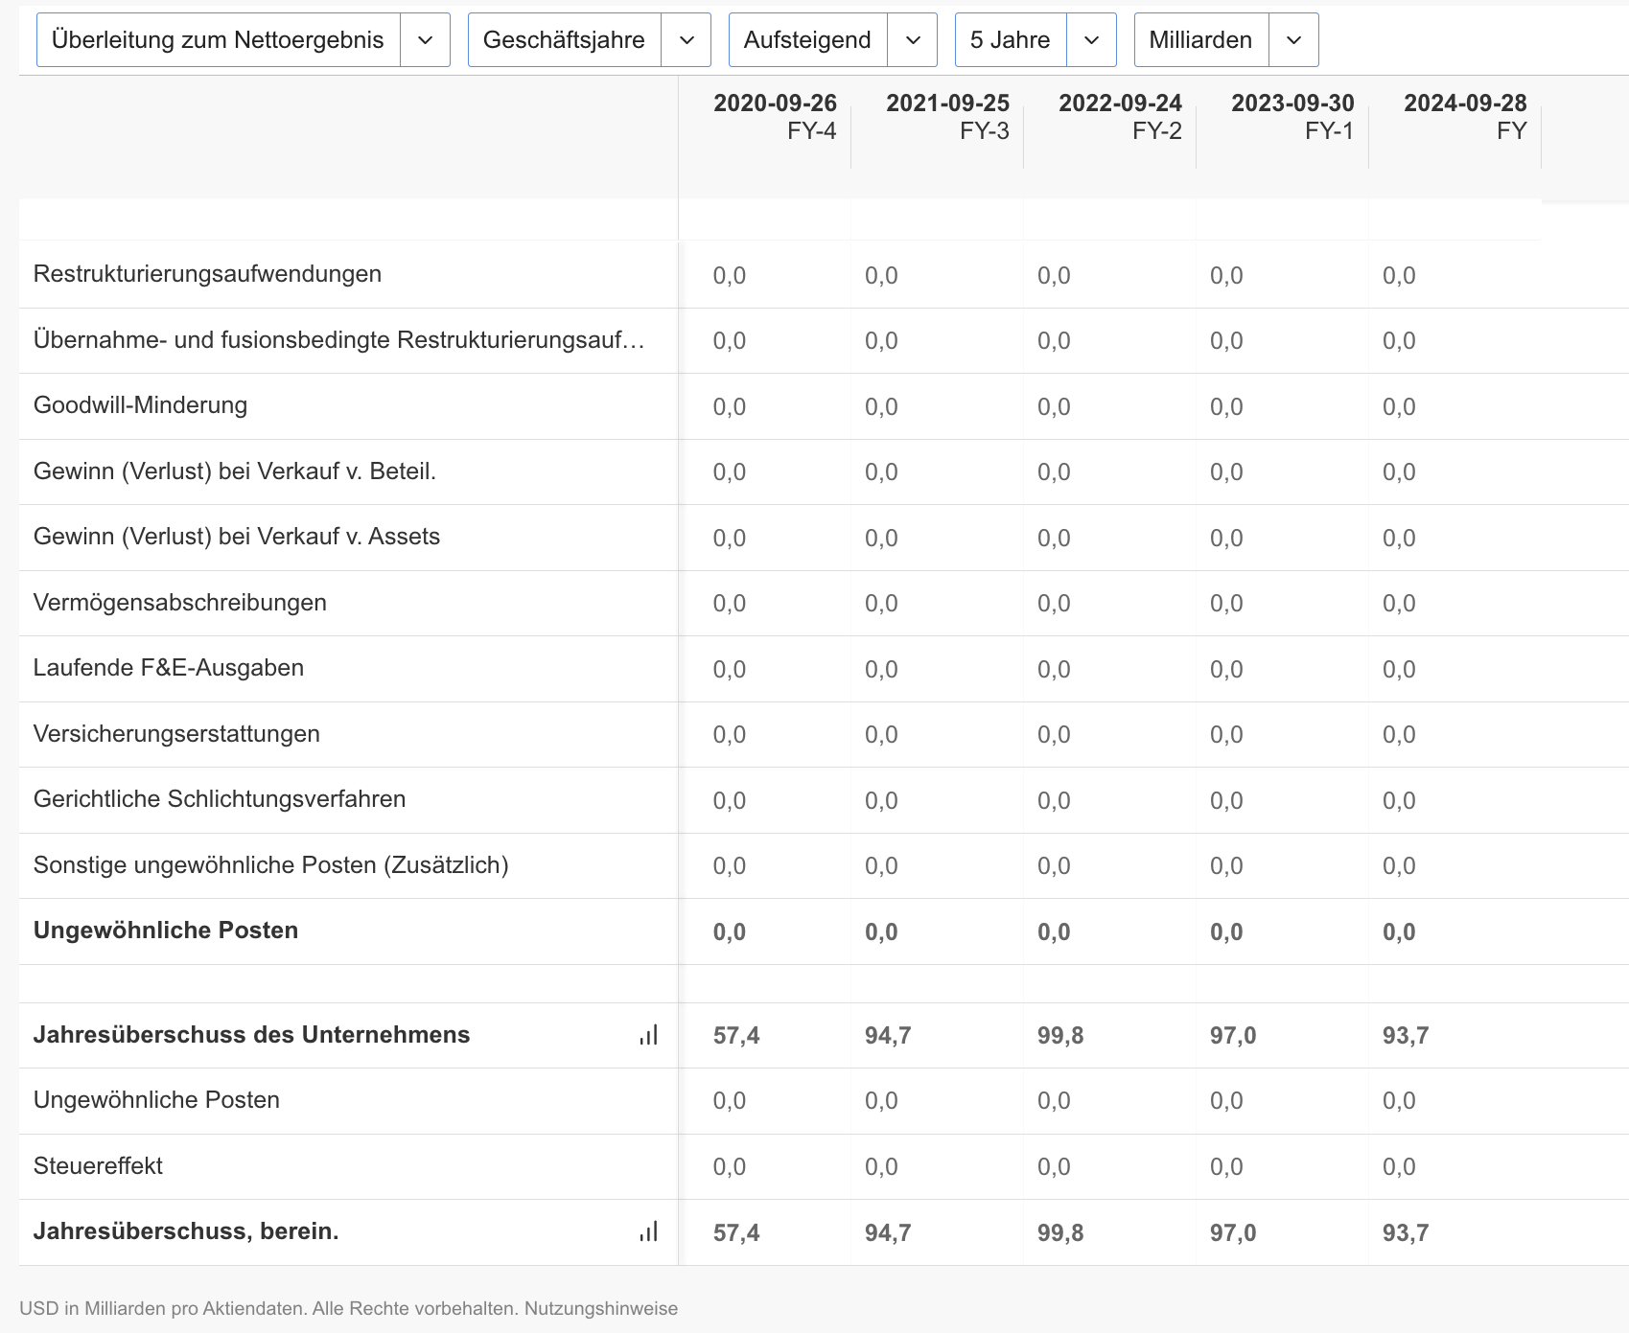The image size is (1629, 1333).
Task: Click Gewinn (Verlust) bei Verkauf v. Beteil. row
Action: pyautogui.click(x=235, y=471)
